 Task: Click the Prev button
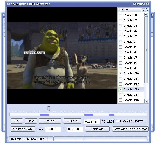coord(17,121)
